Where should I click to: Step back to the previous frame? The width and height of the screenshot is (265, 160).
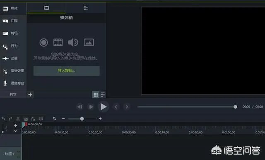coord(79,107)
